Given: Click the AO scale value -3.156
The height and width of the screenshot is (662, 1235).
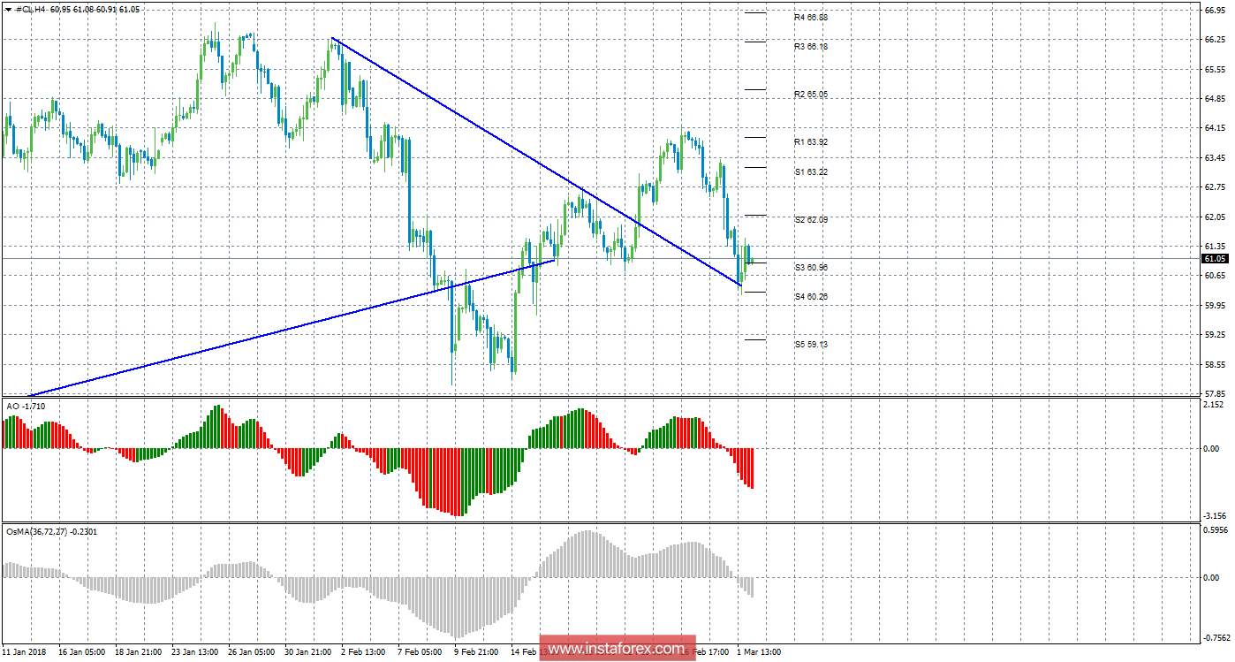Looking at the screenshot, I should click(x=1215, y=515).
